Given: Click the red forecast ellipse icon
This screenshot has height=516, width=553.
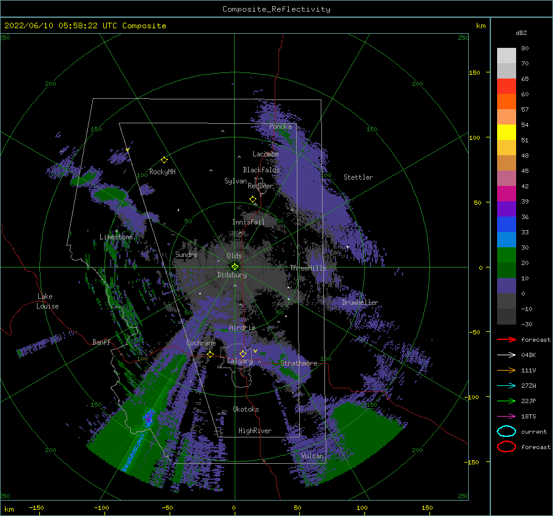Looking at the screenshot, I should pyautogui.click(x=506, y=447).
